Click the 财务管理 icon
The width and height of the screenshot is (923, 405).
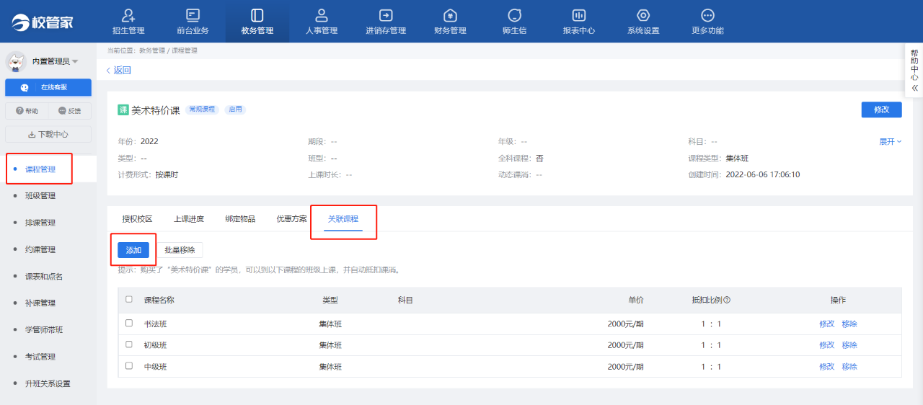[450, 15]
